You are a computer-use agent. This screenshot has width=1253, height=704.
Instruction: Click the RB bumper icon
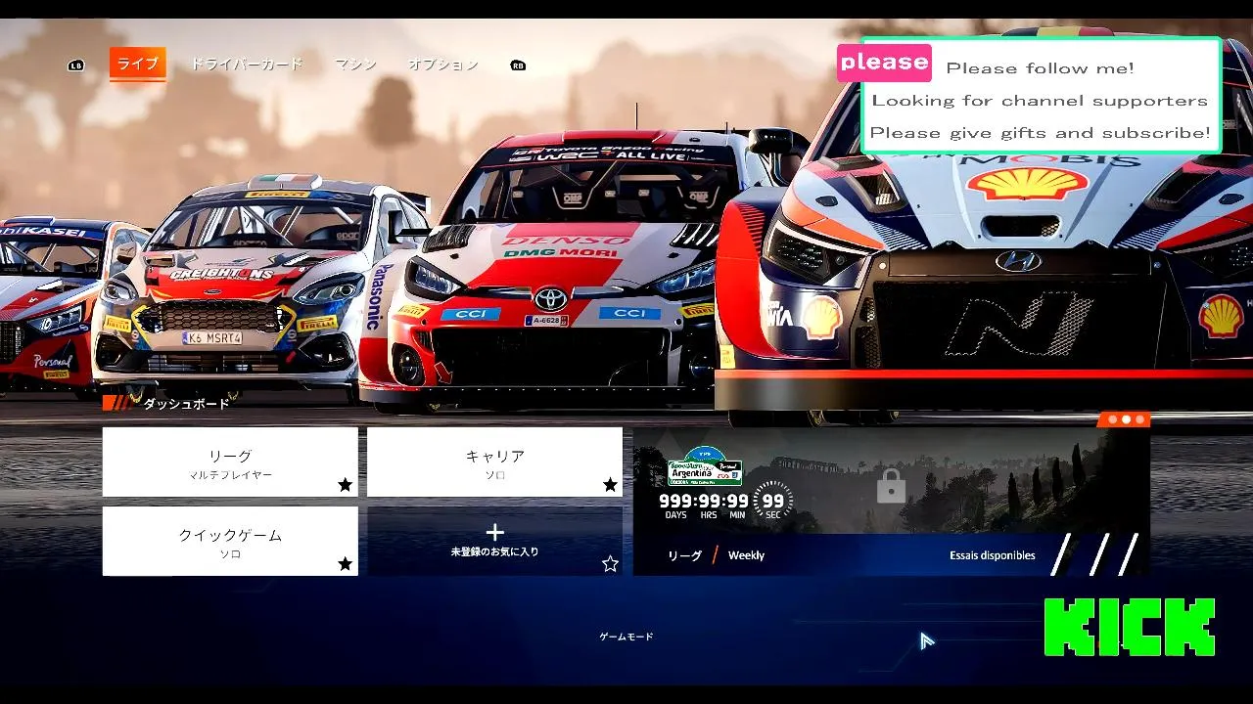pyautogui.click(x=518, y=66)
